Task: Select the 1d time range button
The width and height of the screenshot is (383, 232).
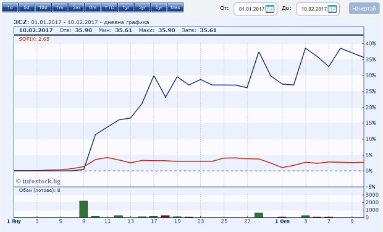Action: (10, 7)
